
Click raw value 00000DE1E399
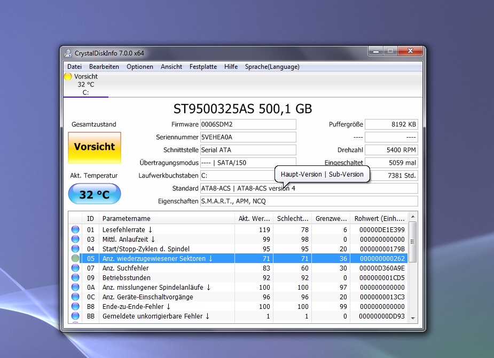pyautogui.click(x=382, y=229)
